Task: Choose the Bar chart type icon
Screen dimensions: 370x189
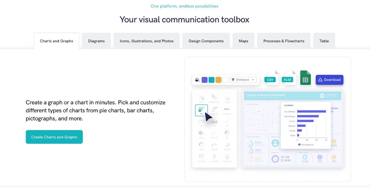Action: pyautogui.click(x=201, y=110)
